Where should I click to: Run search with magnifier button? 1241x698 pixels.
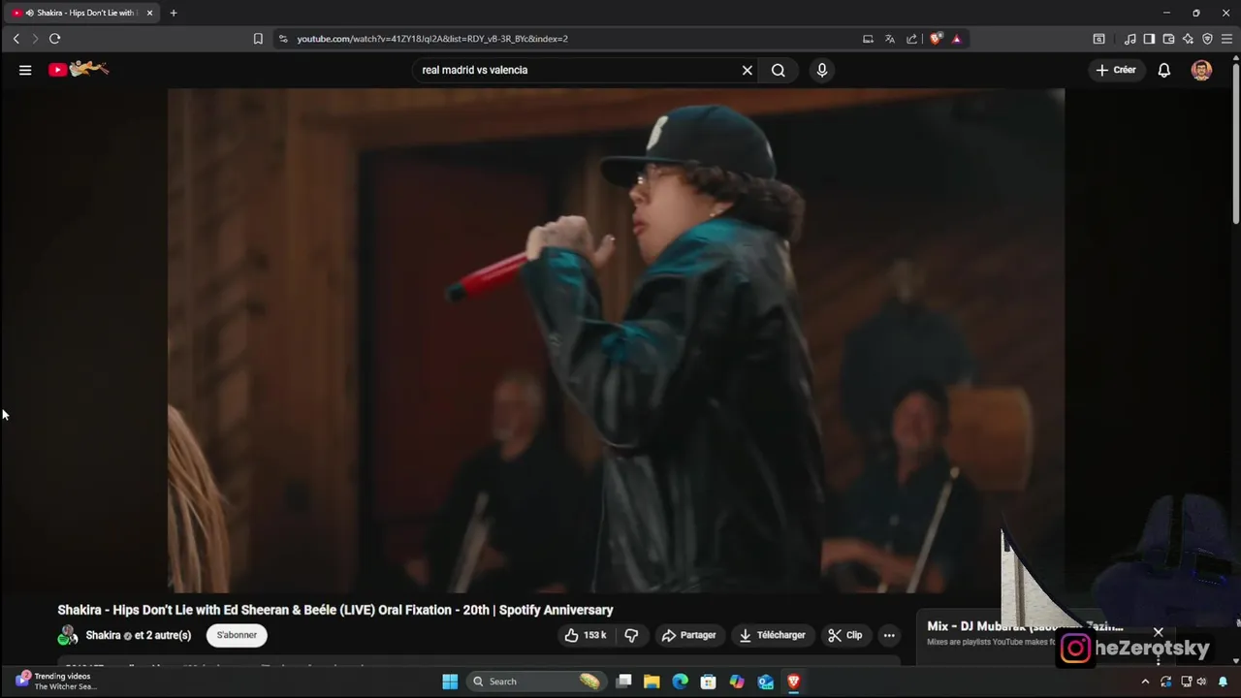(x=778, y=70)
